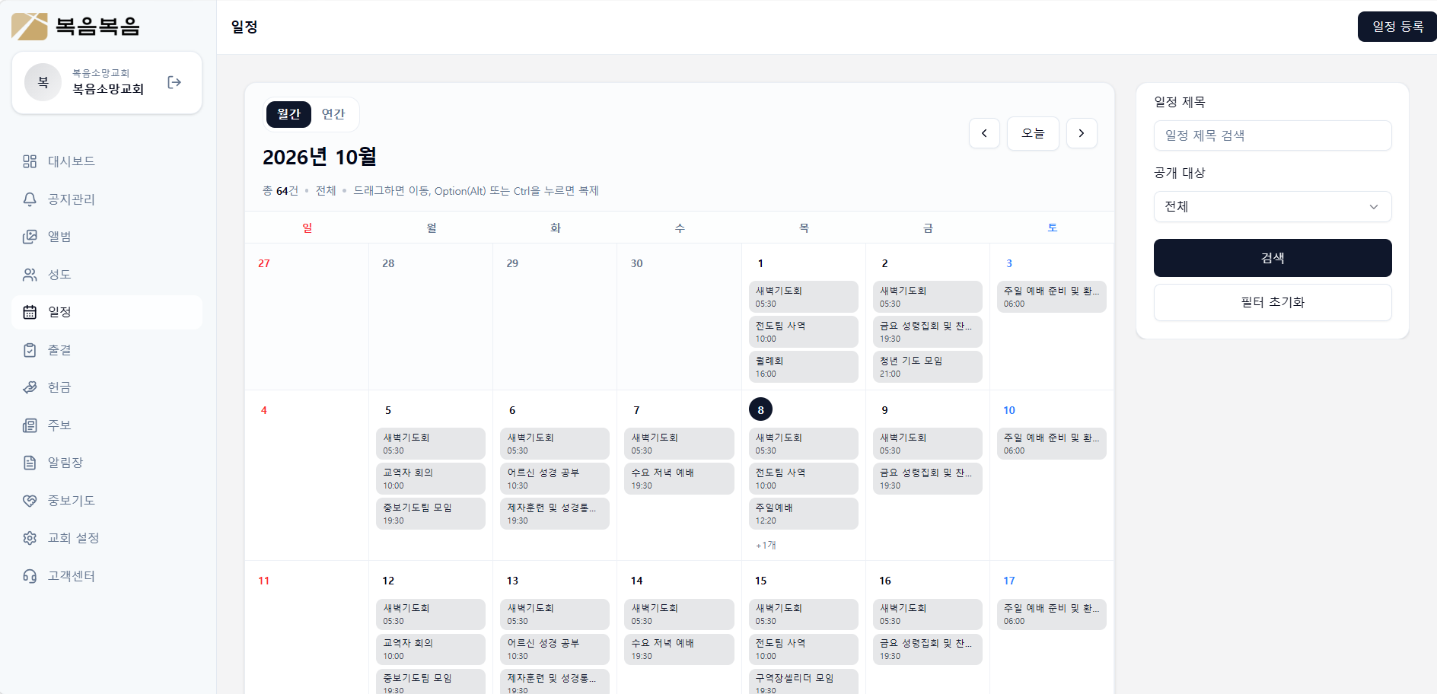Click the 검색 button
This screenshot has height=694, width=1437.
1273,258
